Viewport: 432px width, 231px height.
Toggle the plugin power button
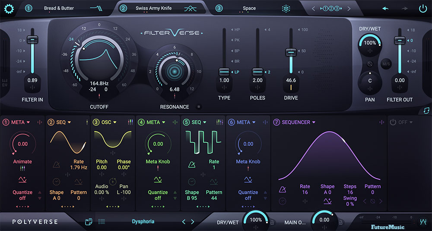[422, 9]
